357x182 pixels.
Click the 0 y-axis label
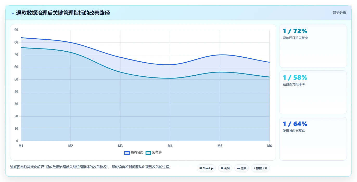pos(17,141)
